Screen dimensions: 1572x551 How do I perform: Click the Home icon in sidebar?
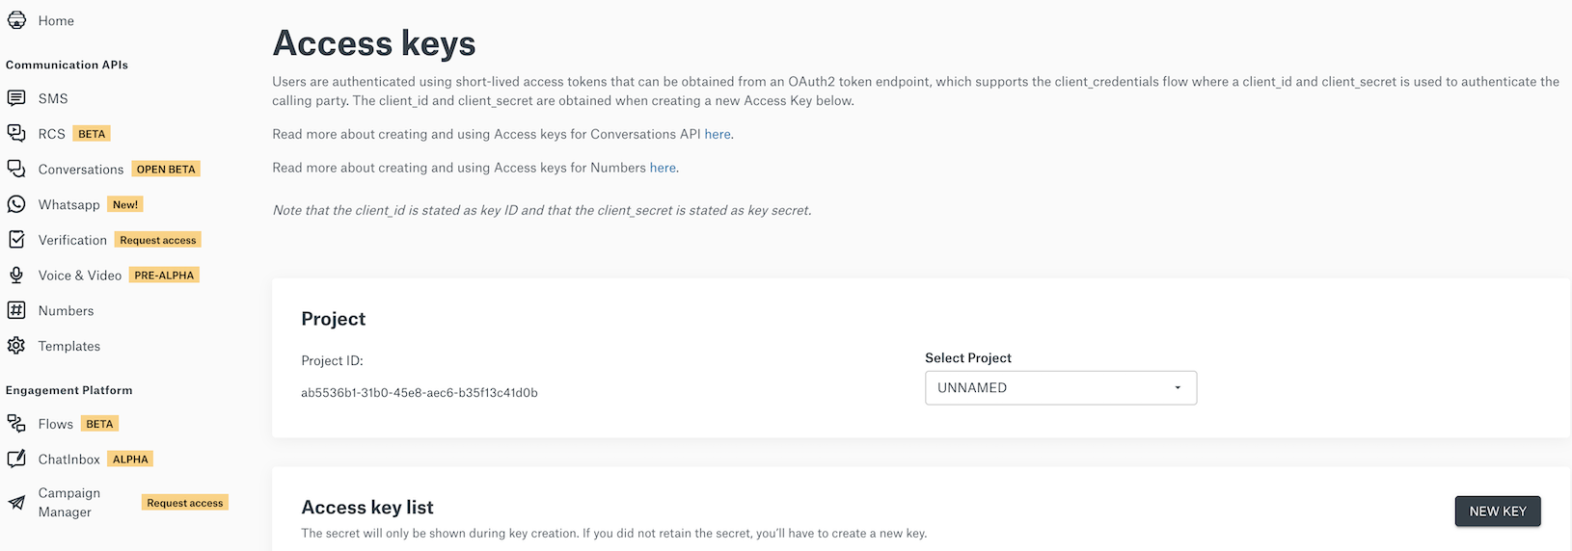pyautogui.click(x=16, y=20)
